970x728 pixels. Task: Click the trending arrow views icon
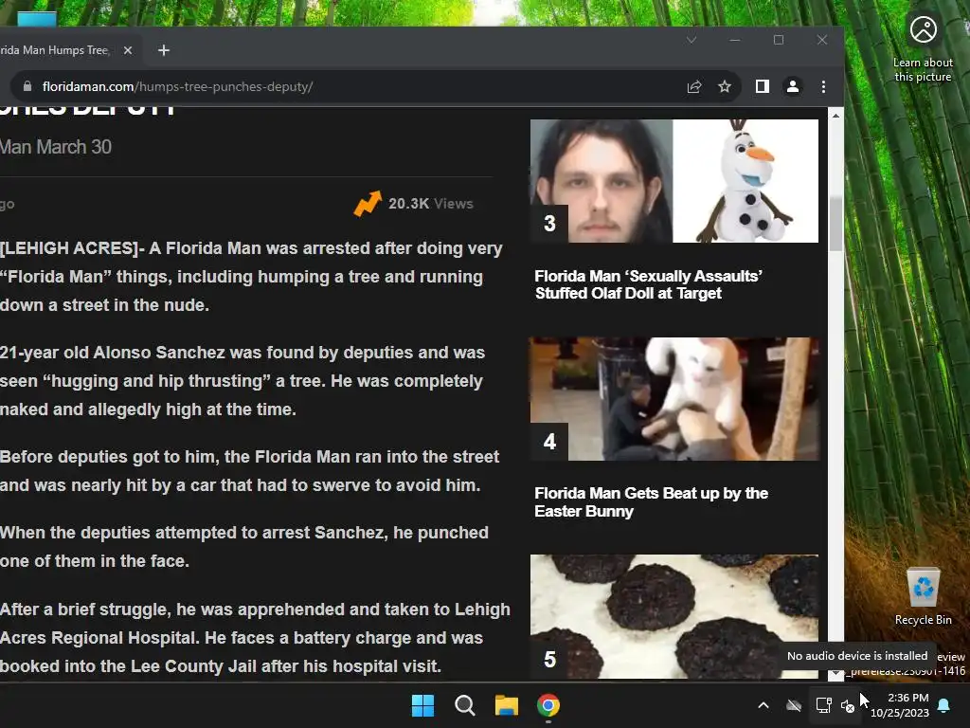(368, 204)
